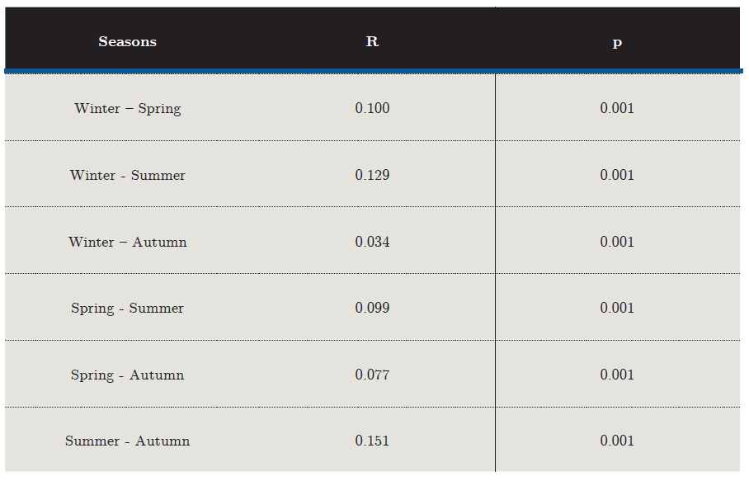Screen dimensions: 749x481
Task: Select the Spring - Summer row label
Action: 128,309
